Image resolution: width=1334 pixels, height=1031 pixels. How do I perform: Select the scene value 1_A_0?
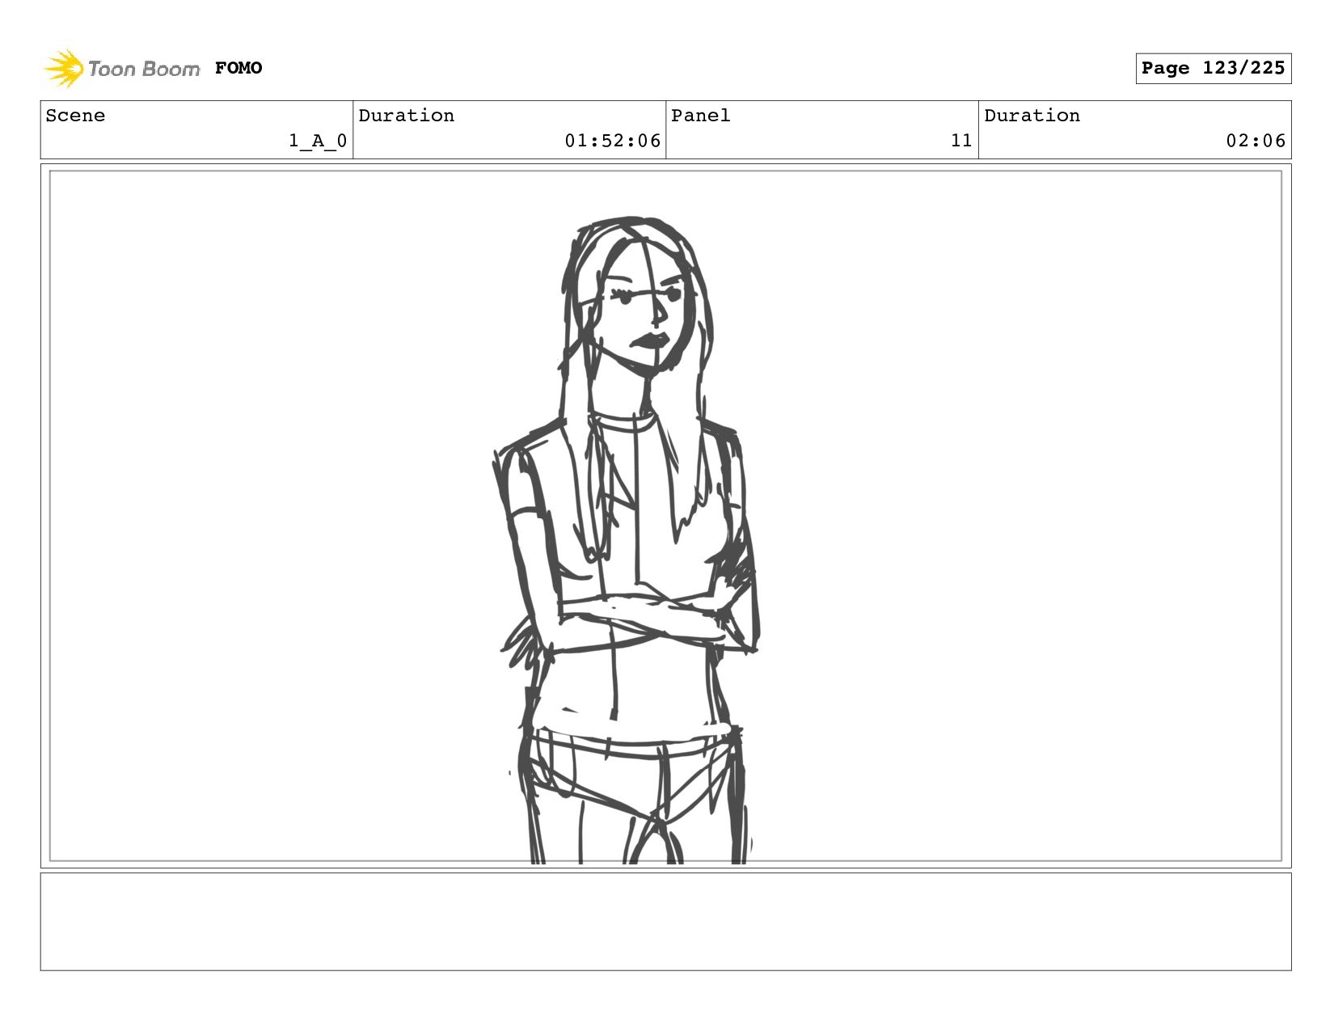tap(318, 141)
